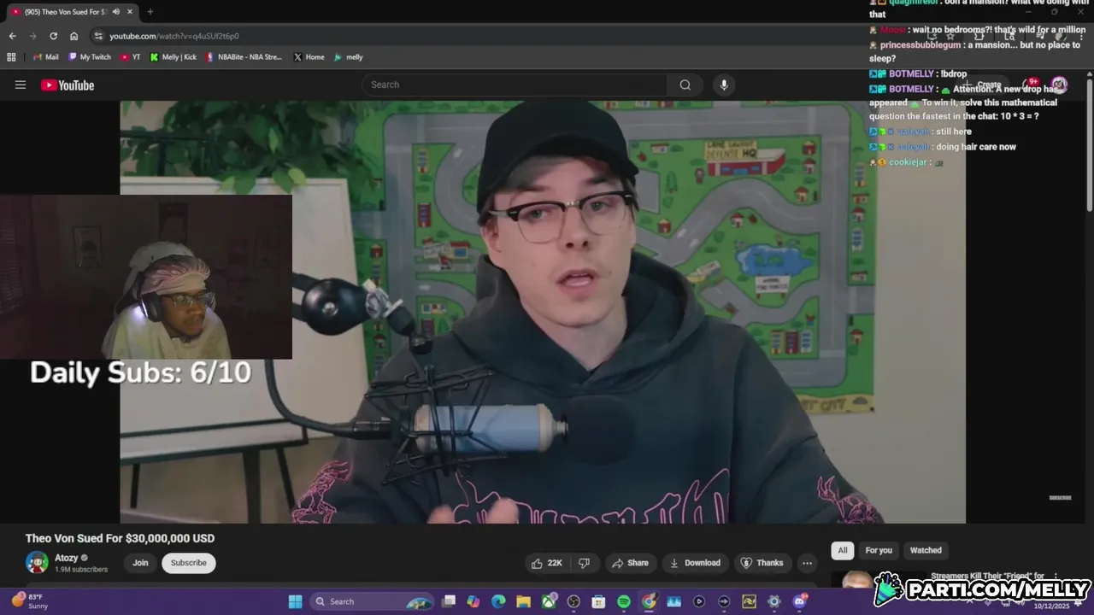Mute the tab via speaker icon
This screenshot has height=615, width=1094.
116,12
